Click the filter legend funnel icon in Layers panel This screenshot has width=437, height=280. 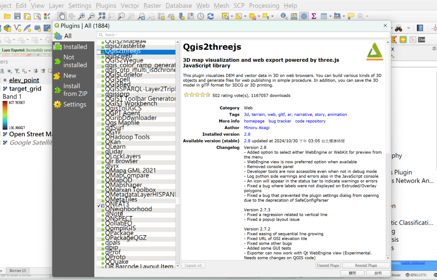click(17, 71)
